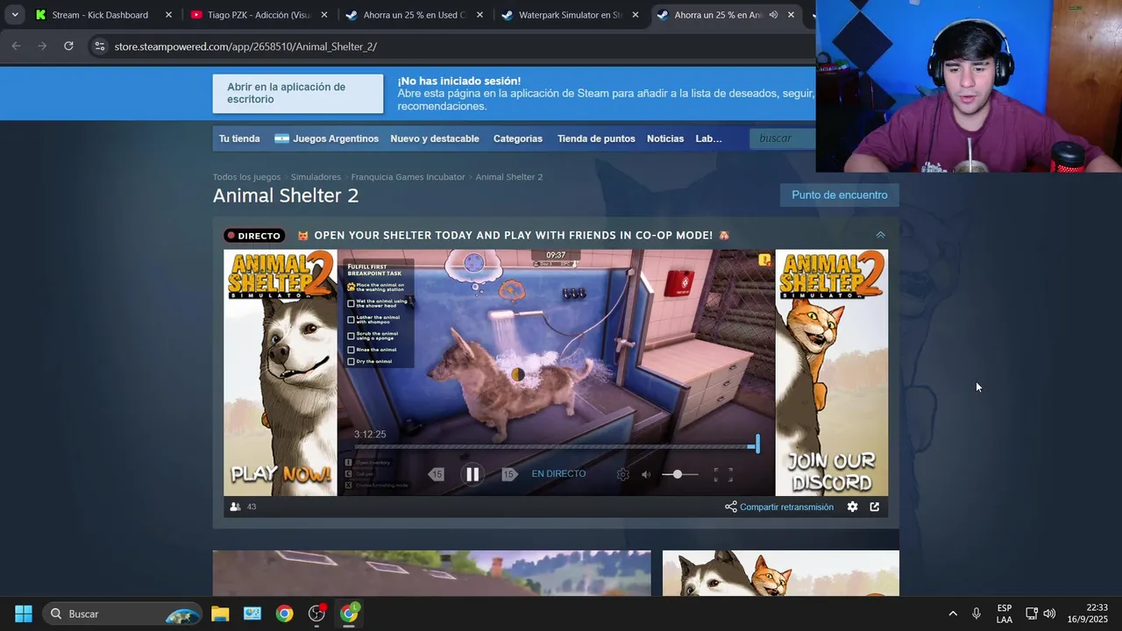Open Chrome tab search dropdown

pyautogui.click(x=15, y=15)
